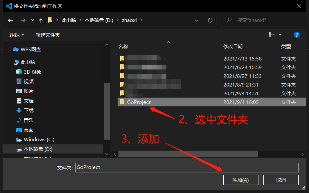Select folder dated 2021/9/4 14:51
This screenshot has height=193, width=309.
(212, 93)
